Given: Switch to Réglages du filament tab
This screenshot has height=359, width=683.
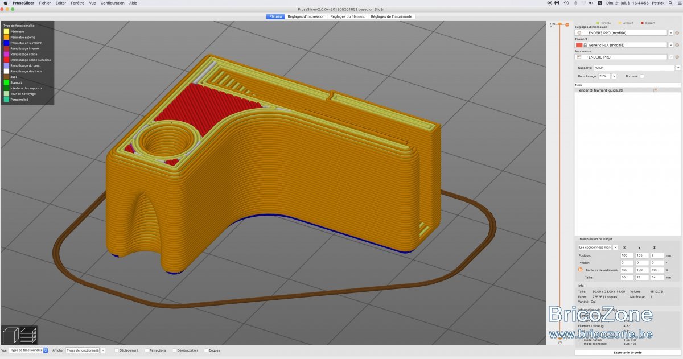Looking at the screenshot, I should tap(348, 16).
